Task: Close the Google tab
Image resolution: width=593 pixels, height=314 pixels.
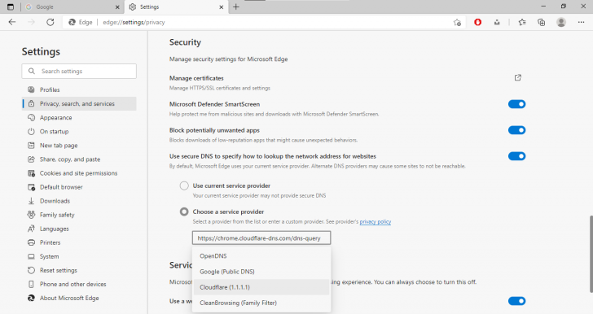Action: pos(117,7)
